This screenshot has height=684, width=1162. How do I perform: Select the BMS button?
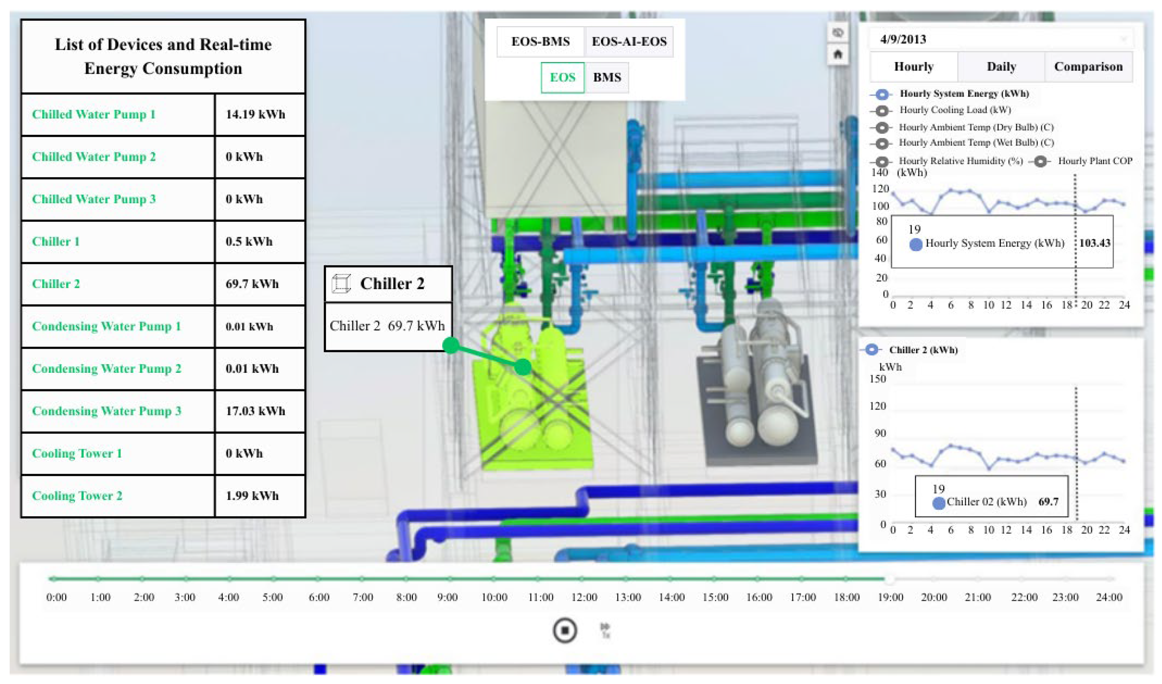pos(607,77)
